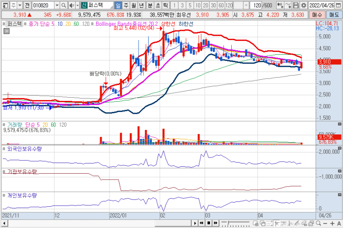Image resolution: width=343 pixels, height=228 pixels.
Task: Open the 주 market type dropdown arrow
Action: pos(20,5)
